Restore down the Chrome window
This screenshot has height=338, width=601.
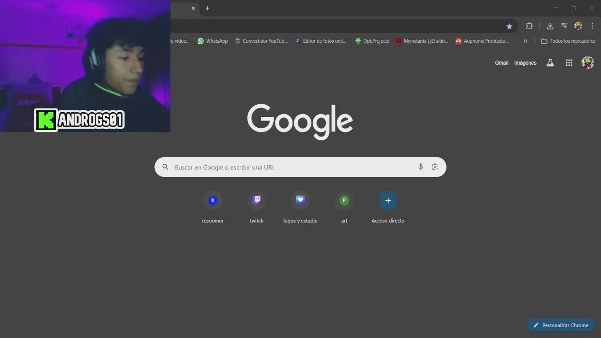pyautogui.click(x=574, y=8)
